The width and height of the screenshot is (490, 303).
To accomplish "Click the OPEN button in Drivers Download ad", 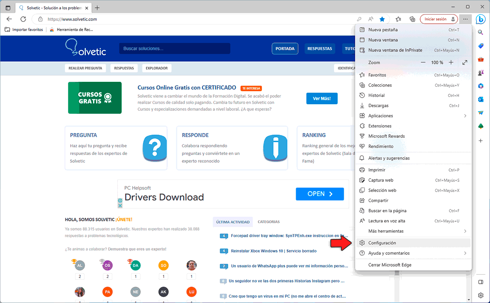I will [x=320, y=194].
